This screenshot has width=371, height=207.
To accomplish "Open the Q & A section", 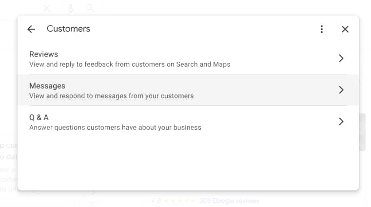I will pos(188,122).
